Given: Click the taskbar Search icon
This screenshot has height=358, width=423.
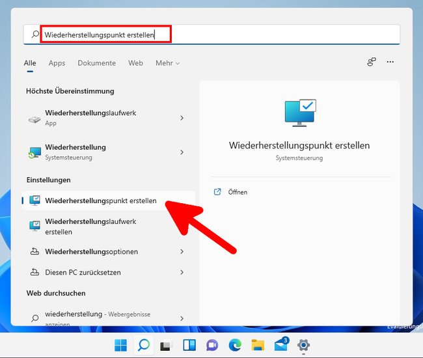Looking at the screenshot, I should coord(144,345).
